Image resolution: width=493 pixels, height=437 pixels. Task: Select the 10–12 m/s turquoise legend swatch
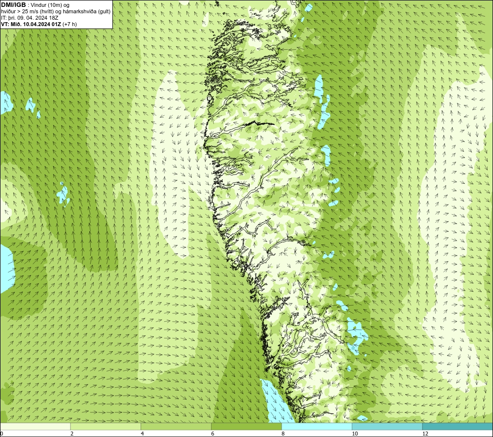[x=387, y=427]
